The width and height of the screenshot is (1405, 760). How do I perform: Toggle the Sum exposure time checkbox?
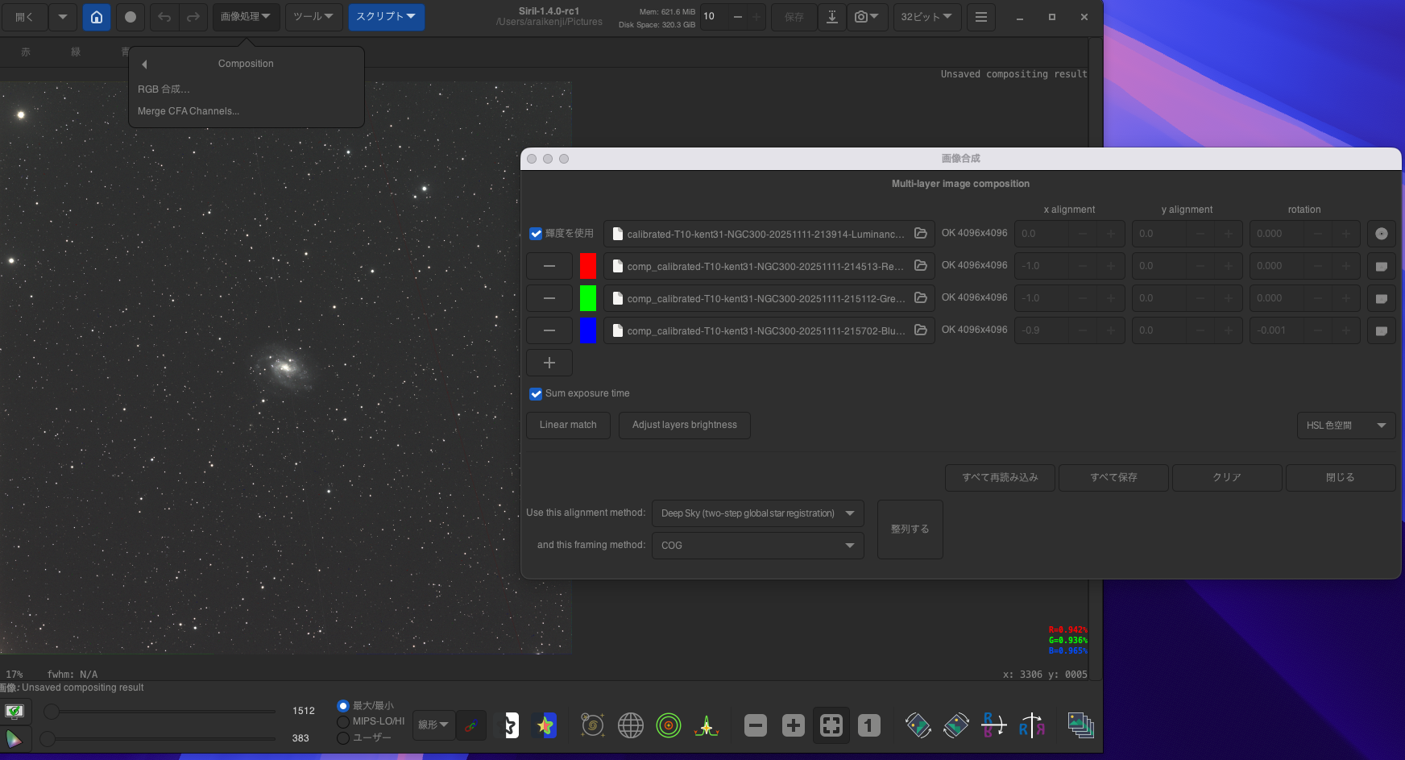tap(536, 394)
